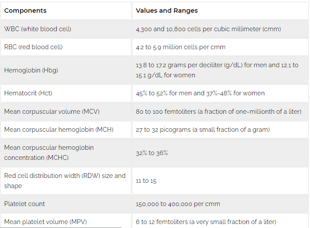
Task: Click the Hemoglobin (Hbg) row label
Action: [x=31, y=70]
